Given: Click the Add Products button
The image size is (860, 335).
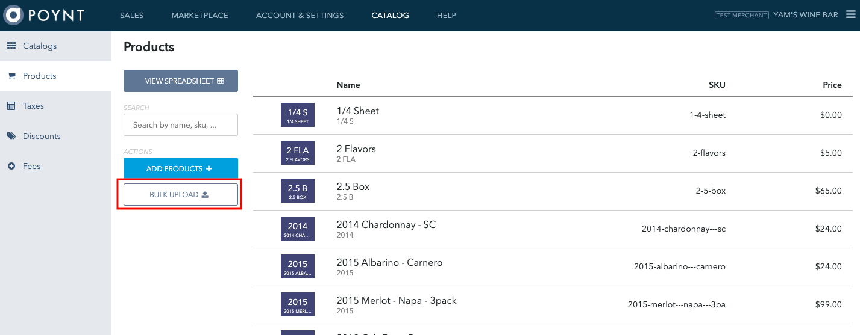Looking at the screenshot, I should tap(181, 169).
